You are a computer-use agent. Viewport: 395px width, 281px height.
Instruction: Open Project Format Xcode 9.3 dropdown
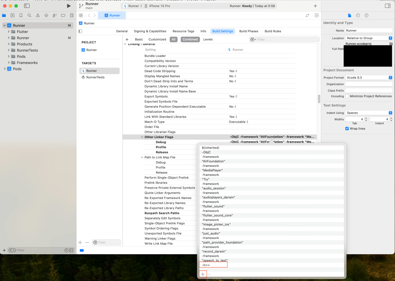pyautogui.click(x=369, y=78)
